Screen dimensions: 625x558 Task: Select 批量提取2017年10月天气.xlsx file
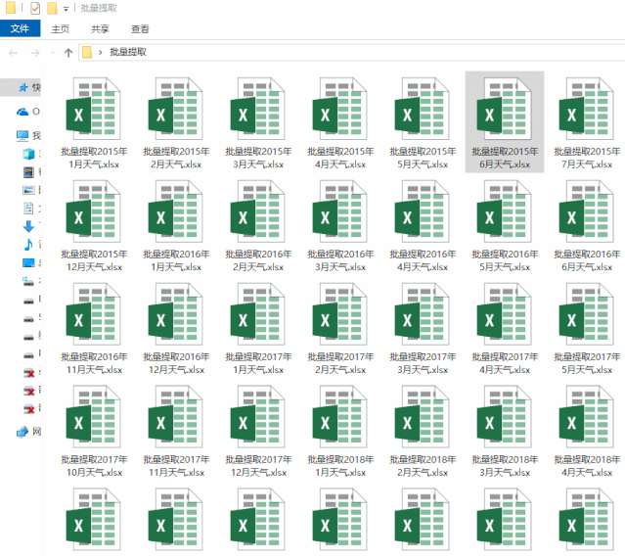coord(94,431)
